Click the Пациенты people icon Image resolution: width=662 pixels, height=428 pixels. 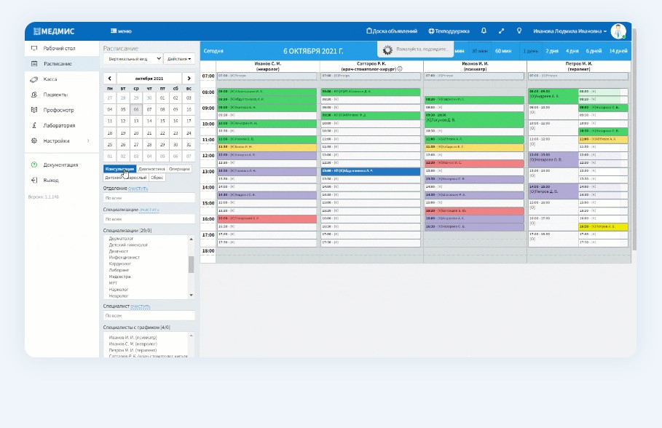(x=34, y=95)
